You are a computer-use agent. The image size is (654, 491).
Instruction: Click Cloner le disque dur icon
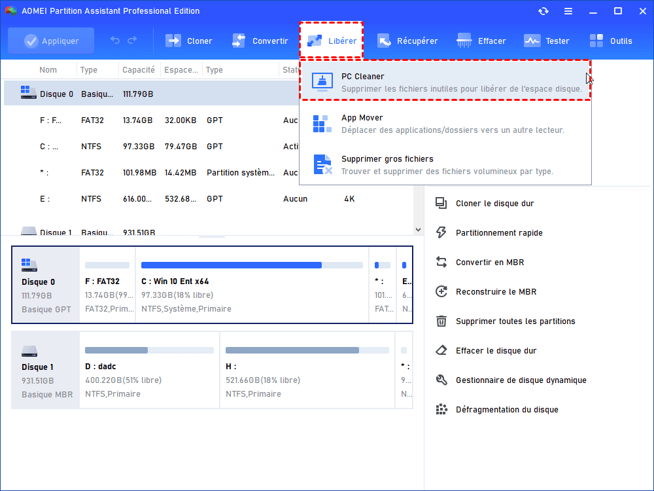441,204
